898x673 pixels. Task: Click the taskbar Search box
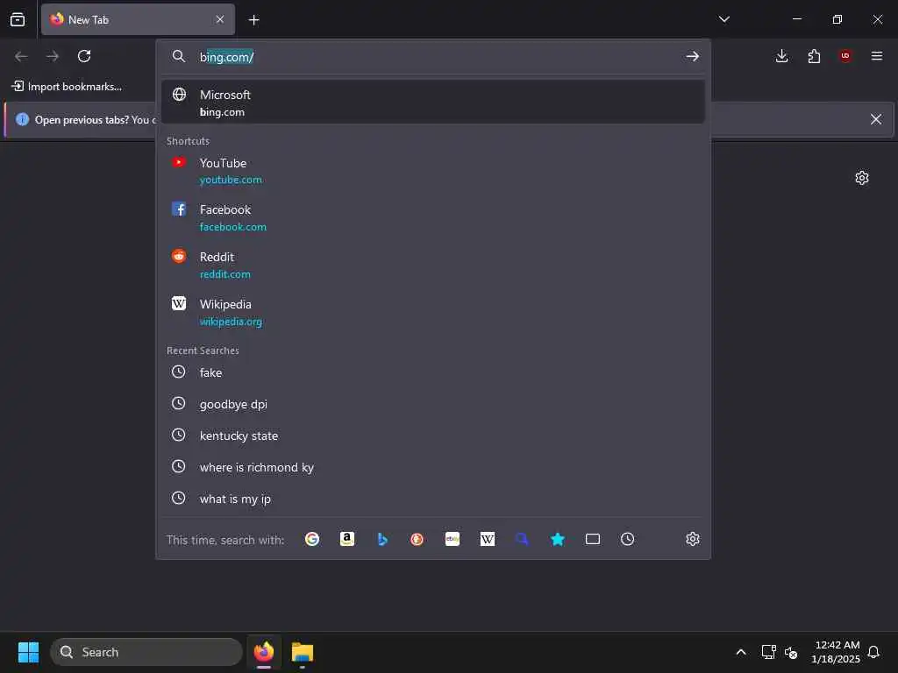(146, 652)
